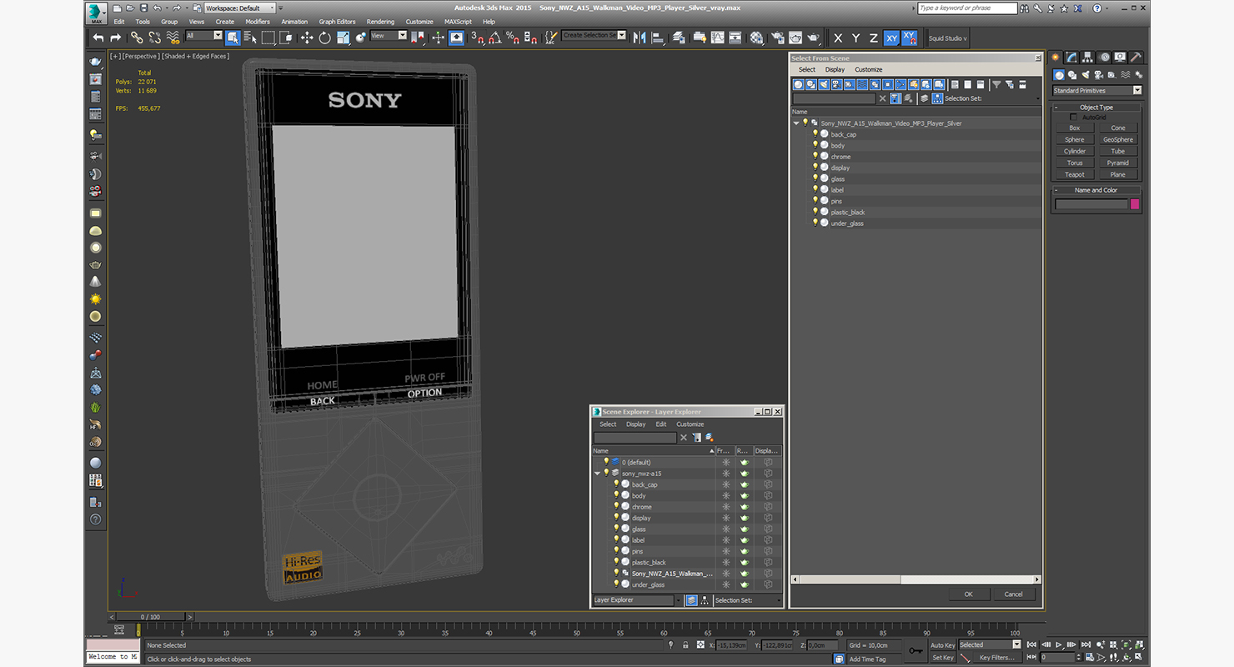Choose the Select and Move tool

306,38
